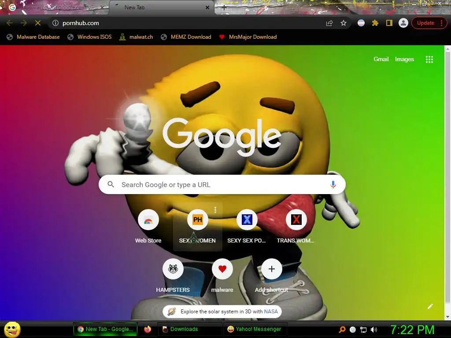Open the network tray icon

363,330
